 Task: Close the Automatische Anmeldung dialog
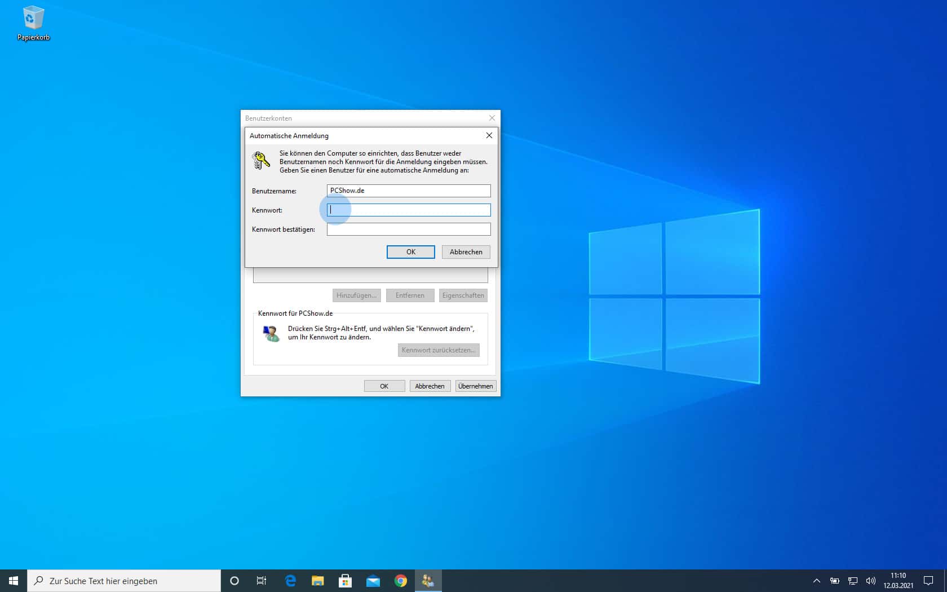coord(489,135)
